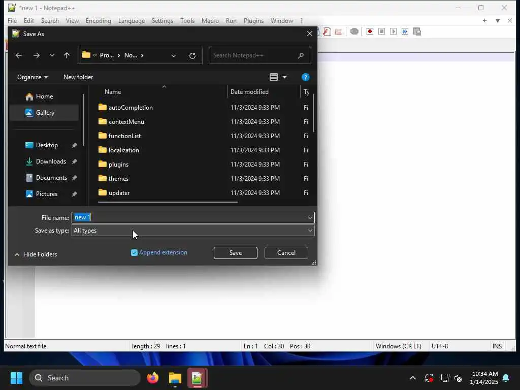Open Firefox from the taskbar
Image resolution: width=520 pixels, height=390 pixels.
(x=153, y=378)
